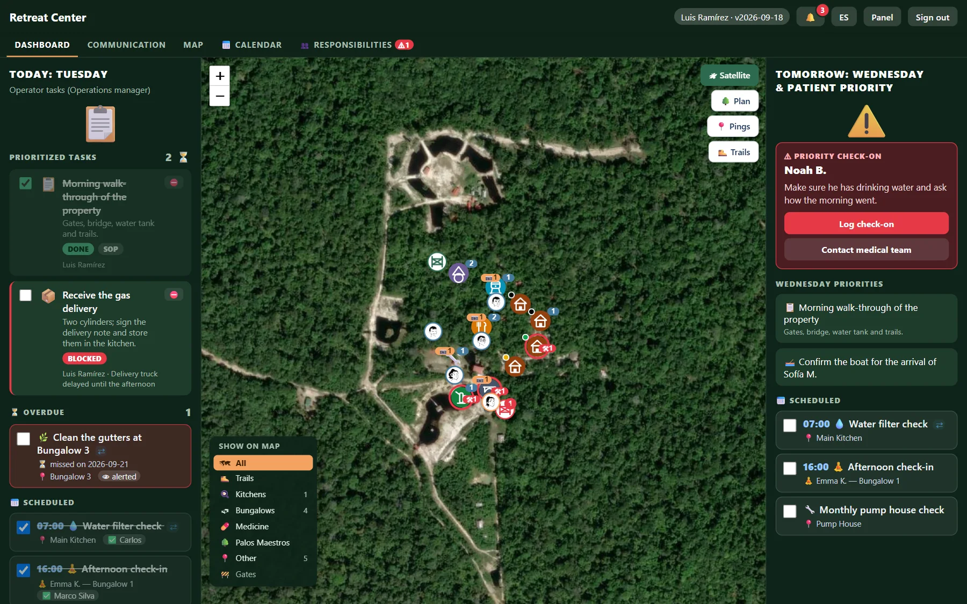Check Clean the gutters at Bungalow 3
Image resolution: width=967 pixels, height=604 pixels.
click(24, 439)
